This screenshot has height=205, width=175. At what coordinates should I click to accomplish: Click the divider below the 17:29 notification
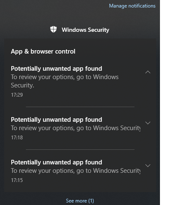pyautogui.click(x=80, y=107)
